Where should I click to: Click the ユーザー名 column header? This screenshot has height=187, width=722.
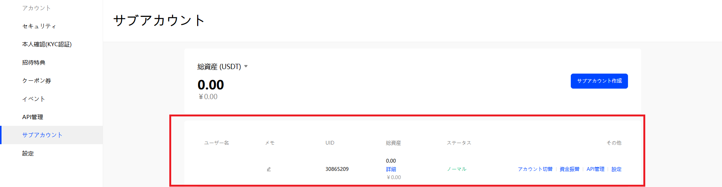point(216,143)
